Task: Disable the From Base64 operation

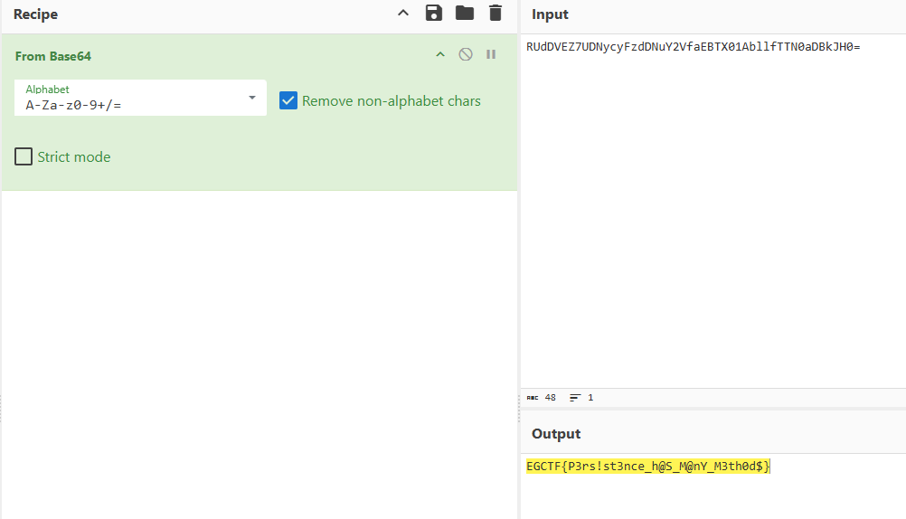Action: click(x=466, y=54)
